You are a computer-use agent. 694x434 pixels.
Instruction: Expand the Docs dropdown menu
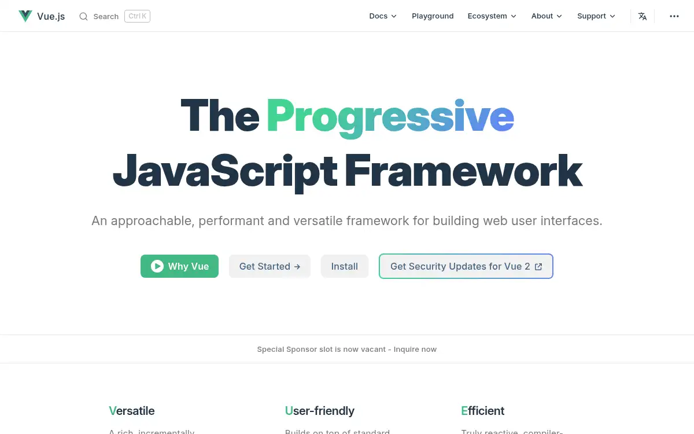pyautogui.click(x=383, y=16)
